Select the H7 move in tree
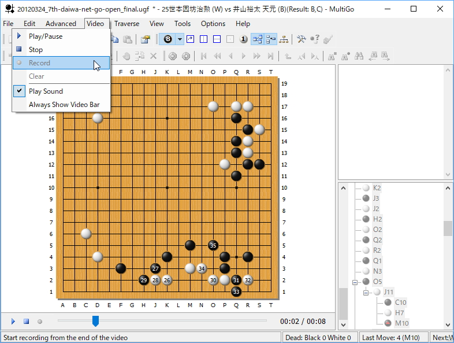 [x=399, y=312]
